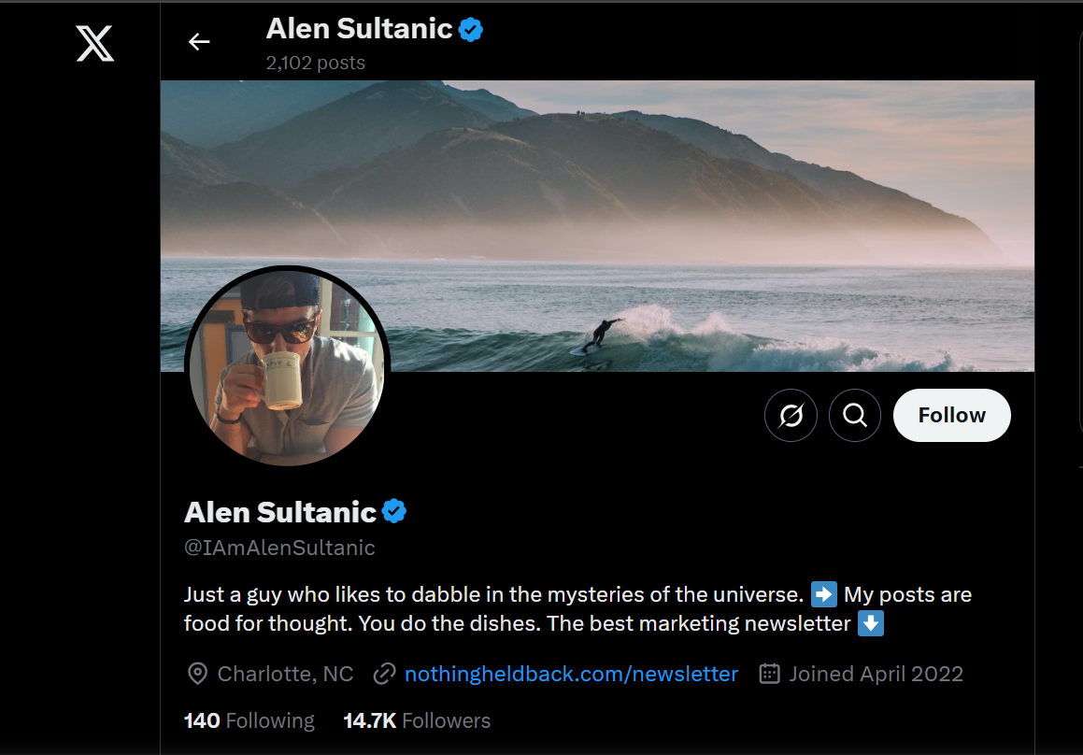The height and width of the screenshot is (755, 1083).
Task: Click the blue down-arrow emoji after newsletter
Action: click(x=870, y=623)
